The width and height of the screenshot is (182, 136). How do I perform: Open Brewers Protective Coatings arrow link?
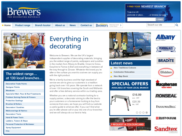point(108,25)
